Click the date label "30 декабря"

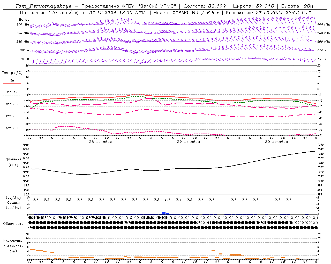pyautogui.click(x=276, y=142)
